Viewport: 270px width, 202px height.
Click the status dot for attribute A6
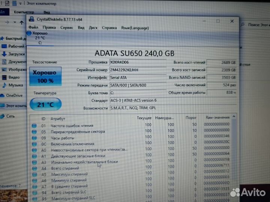click(34, 181)
